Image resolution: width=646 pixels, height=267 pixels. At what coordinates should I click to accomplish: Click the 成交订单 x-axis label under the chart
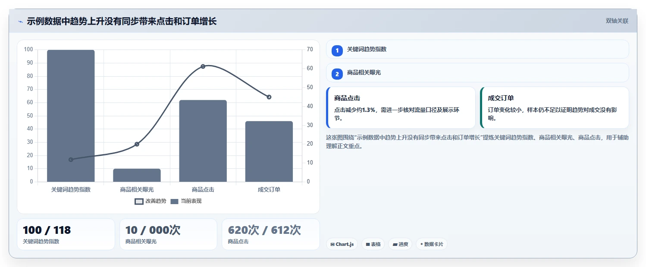[269, 189]
